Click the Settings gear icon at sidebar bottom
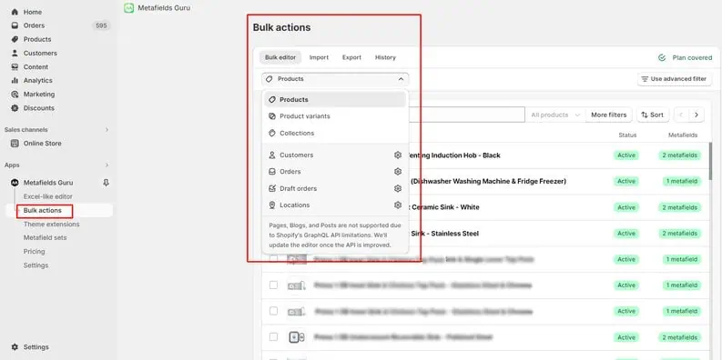This screenshot has width=722, height=360. tap(15, 347)
